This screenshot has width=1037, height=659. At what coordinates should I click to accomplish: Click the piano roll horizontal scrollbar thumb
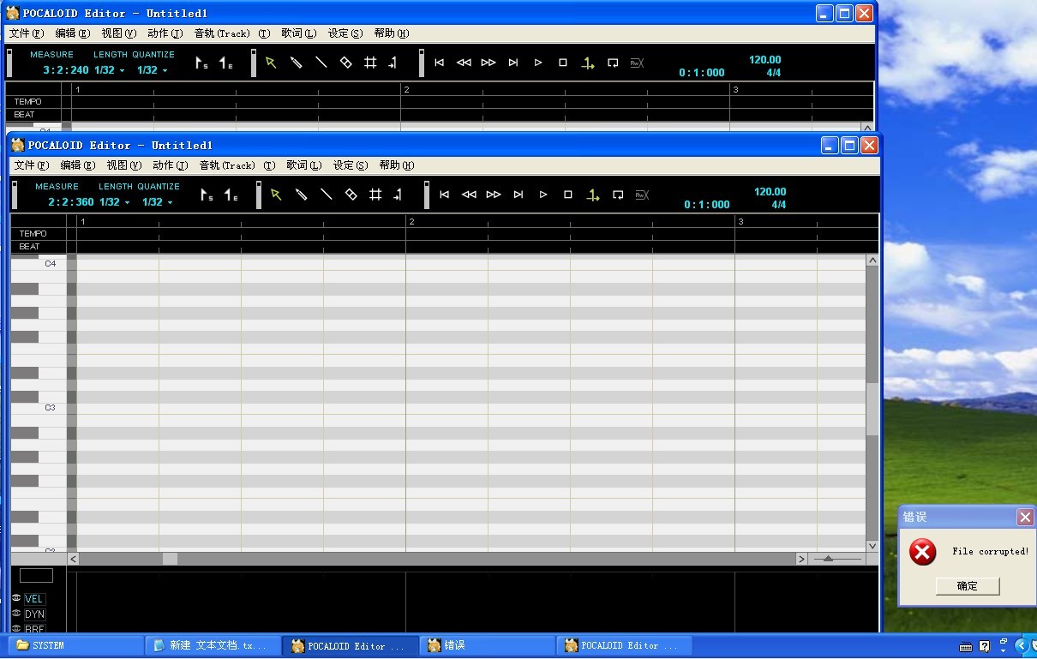click(x=170, y=559)
